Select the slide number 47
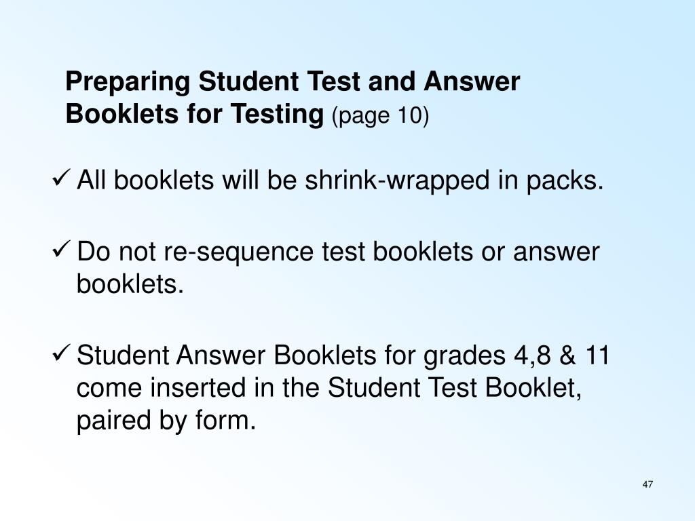 pyautogui.click(x=647, y=484)
